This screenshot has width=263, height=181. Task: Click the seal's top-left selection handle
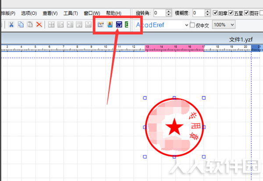click(x=145, y=98)
